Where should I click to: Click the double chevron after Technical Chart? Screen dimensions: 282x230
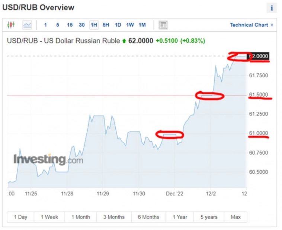click(272, 25)
